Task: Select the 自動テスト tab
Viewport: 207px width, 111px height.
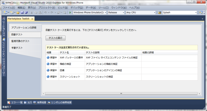Action: (25, 35)
